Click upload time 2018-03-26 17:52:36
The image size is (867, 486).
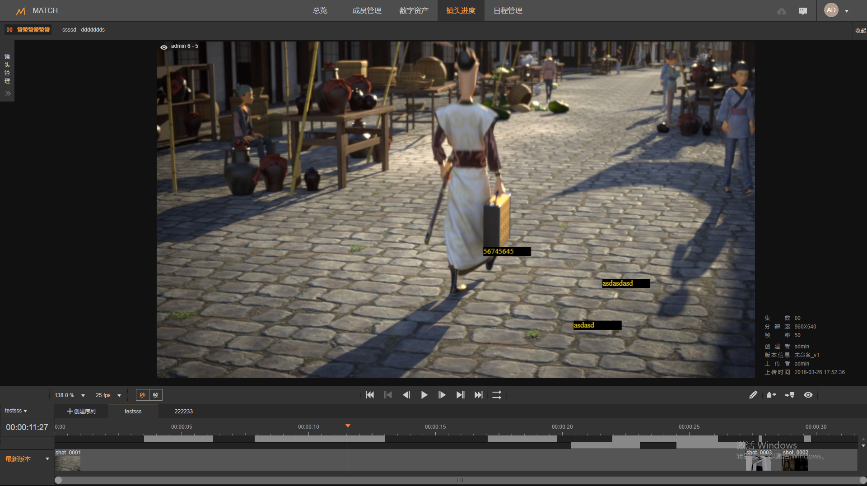click(x=820, y=373)
